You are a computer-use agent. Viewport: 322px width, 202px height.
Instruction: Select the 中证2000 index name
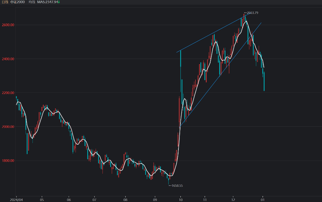[x=18, y=2]
